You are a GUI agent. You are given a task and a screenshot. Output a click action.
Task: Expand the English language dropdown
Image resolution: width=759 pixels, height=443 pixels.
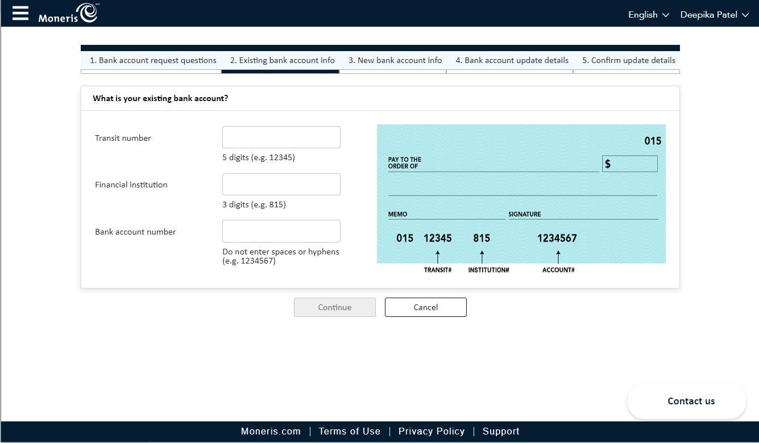click(648, 15)
